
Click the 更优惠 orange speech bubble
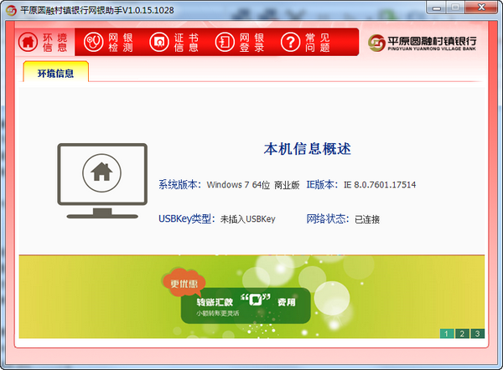point(184,283)
